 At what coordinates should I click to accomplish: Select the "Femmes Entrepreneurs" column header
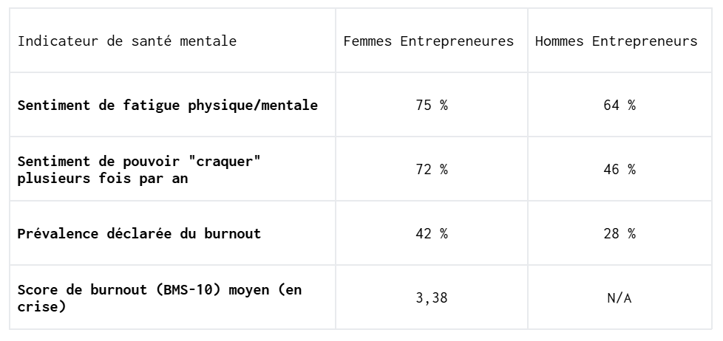point(429,41)
